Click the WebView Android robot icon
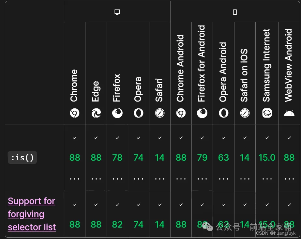Image resolution: width=301 pixels, height=239 pixels. pyautogui.click(x=289, y=113)
